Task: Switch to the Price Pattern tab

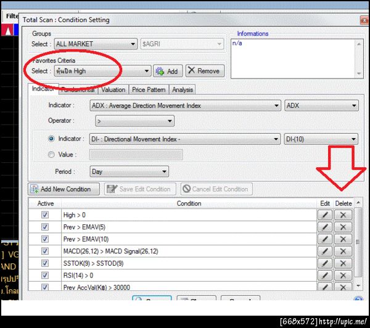Action: tap(149, 89)
